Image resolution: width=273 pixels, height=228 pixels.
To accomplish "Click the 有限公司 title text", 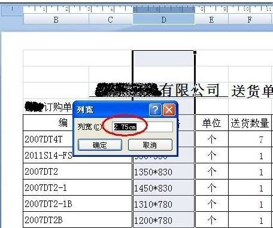I will tap(189, 90).
